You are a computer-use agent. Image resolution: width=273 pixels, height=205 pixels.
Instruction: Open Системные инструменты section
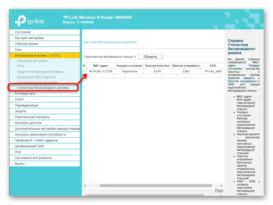click(45, 158)
